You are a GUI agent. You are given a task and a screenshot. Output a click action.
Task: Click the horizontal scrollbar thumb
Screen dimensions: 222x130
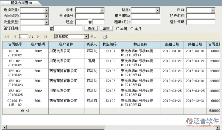[55, 128]
